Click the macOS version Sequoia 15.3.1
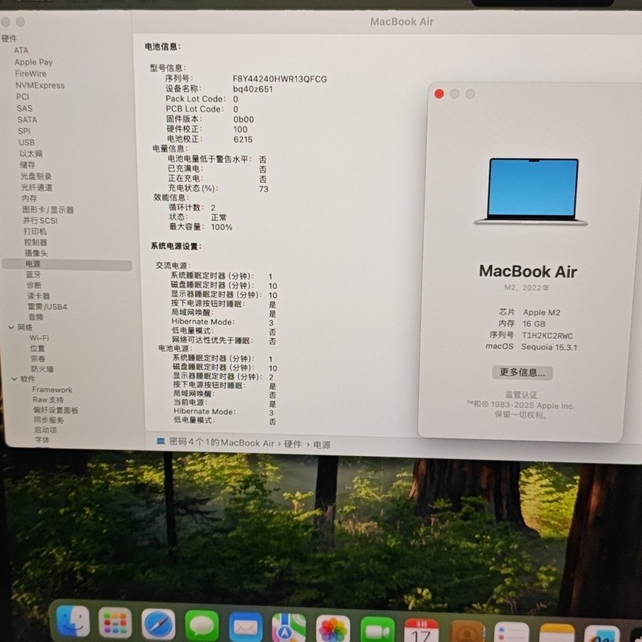Screen dimensions: 642x642 [549, 347]
